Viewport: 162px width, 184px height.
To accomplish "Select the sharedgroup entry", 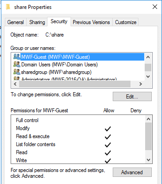I will point(56,72).
